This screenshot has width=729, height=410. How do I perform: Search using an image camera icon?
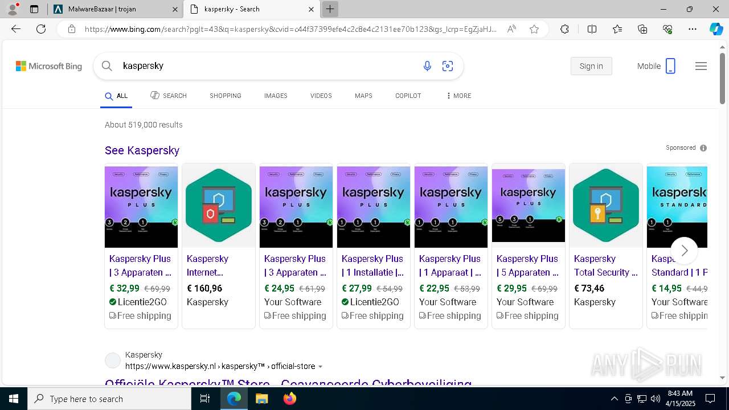click(448, 66)
